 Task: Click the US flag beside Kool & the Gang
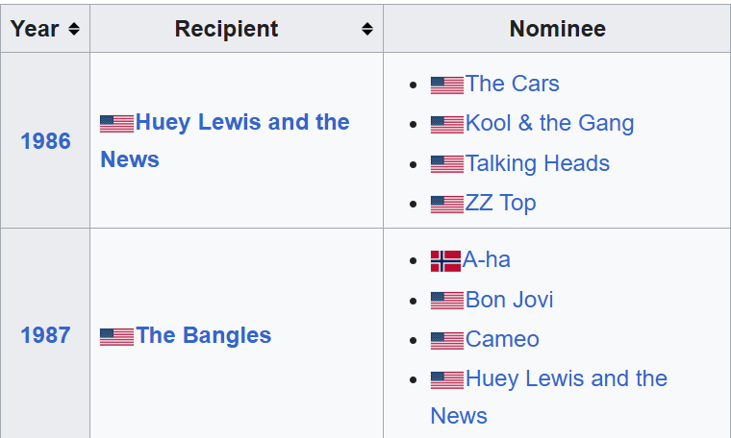click(446, 124)
